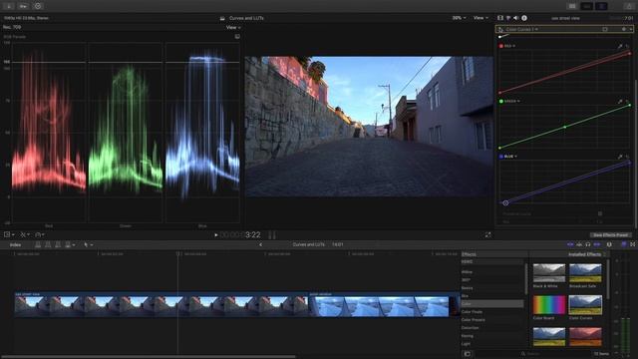Select the Light effects category
Screen dimensions: 638x359
coord(466,343)
